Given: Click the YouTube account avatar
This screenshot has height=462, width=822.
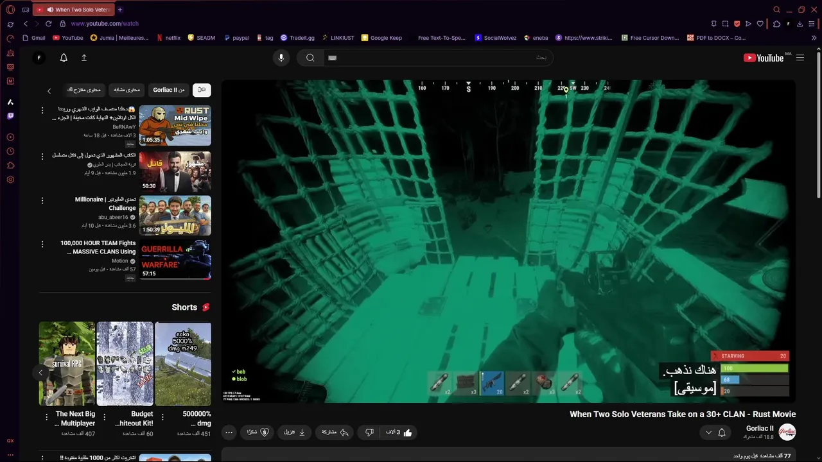Looking at the screenshot, I should tap(39, 58).
